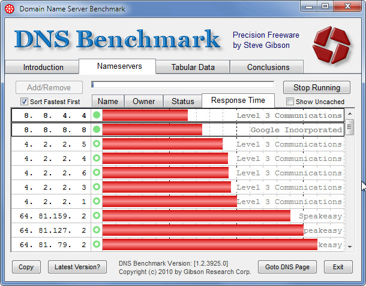The width and height of the screenshot is (366, 286).
Task: Click the red DNS Benchmark title bar icon
Action: point(10,9)
